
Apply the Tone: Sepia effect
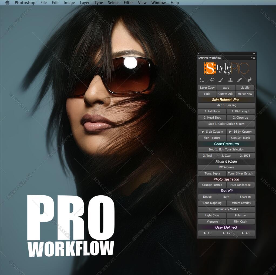212,173
